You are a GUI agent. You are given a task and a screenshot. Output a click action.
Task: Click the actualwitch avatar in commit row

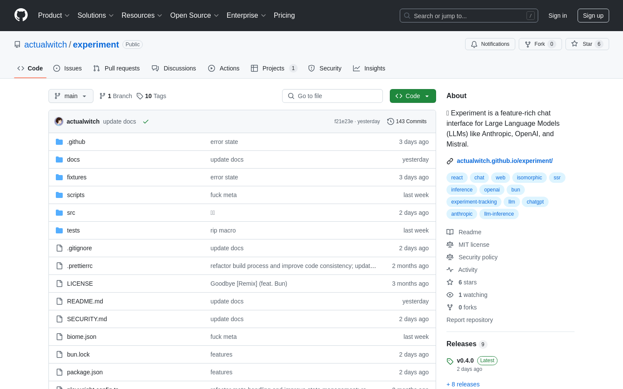click(x=59, y=121)
